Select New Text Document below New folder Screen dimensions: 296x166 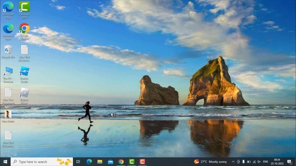click(x=8, y=139)
